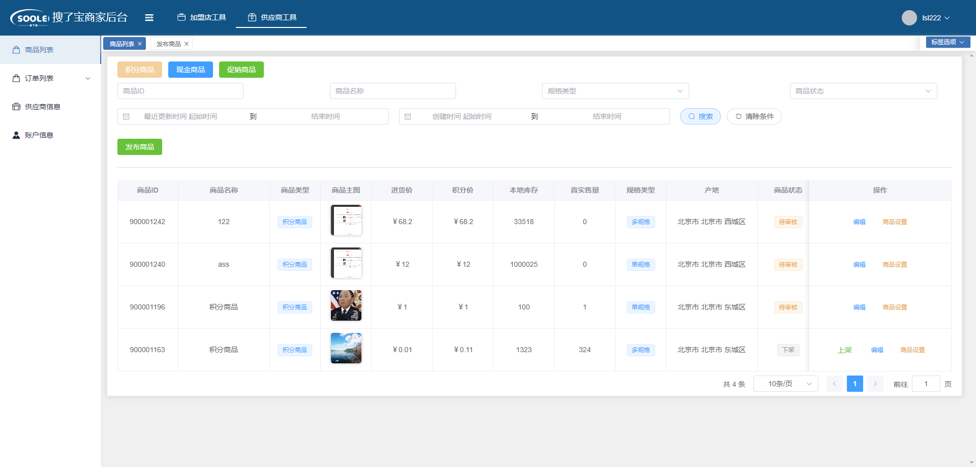Click the green 发布商品 button
Screen dimensions: 976x467
click(x=140, y=147)
